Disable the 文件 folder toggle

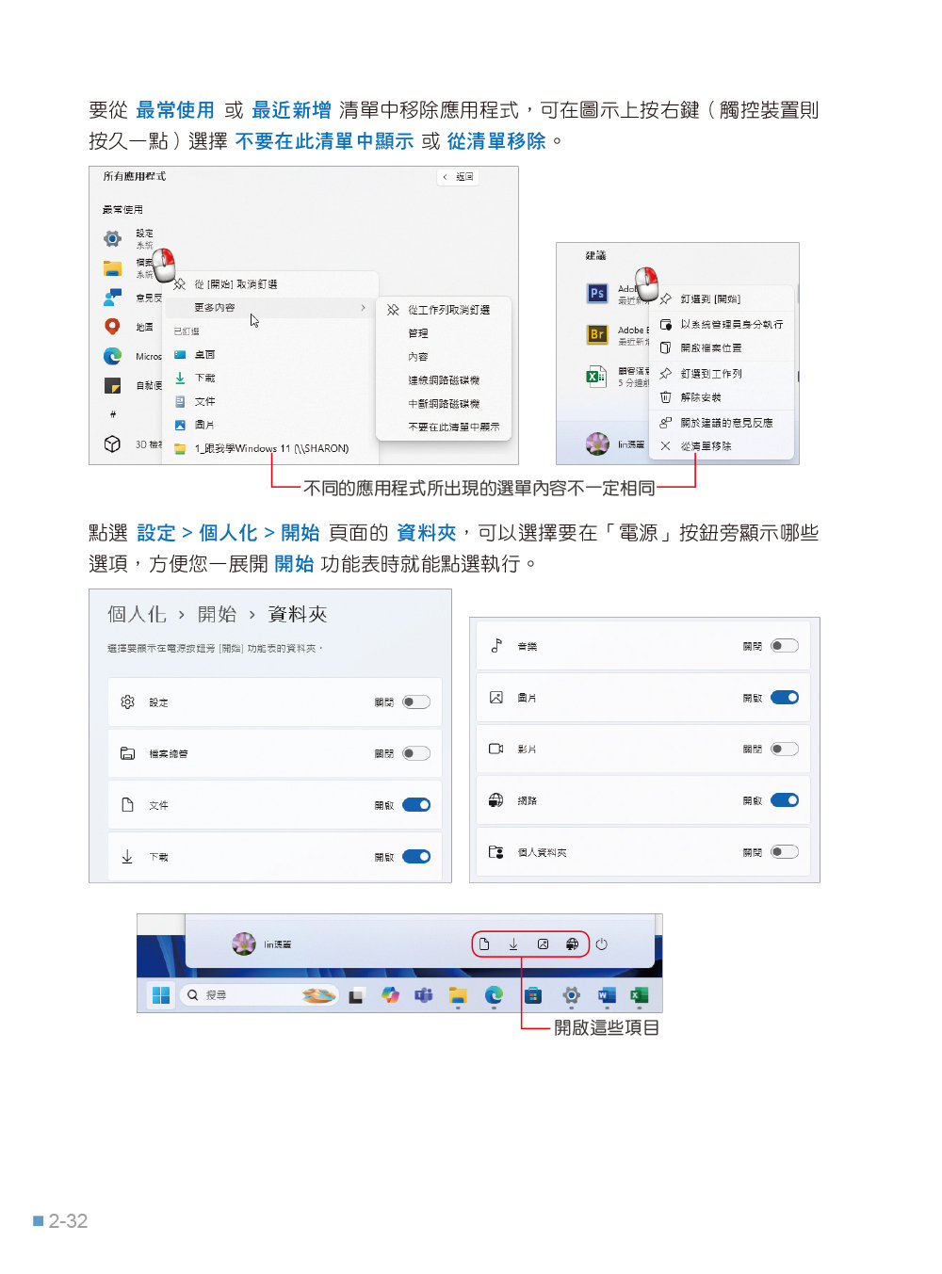point(415,805)
